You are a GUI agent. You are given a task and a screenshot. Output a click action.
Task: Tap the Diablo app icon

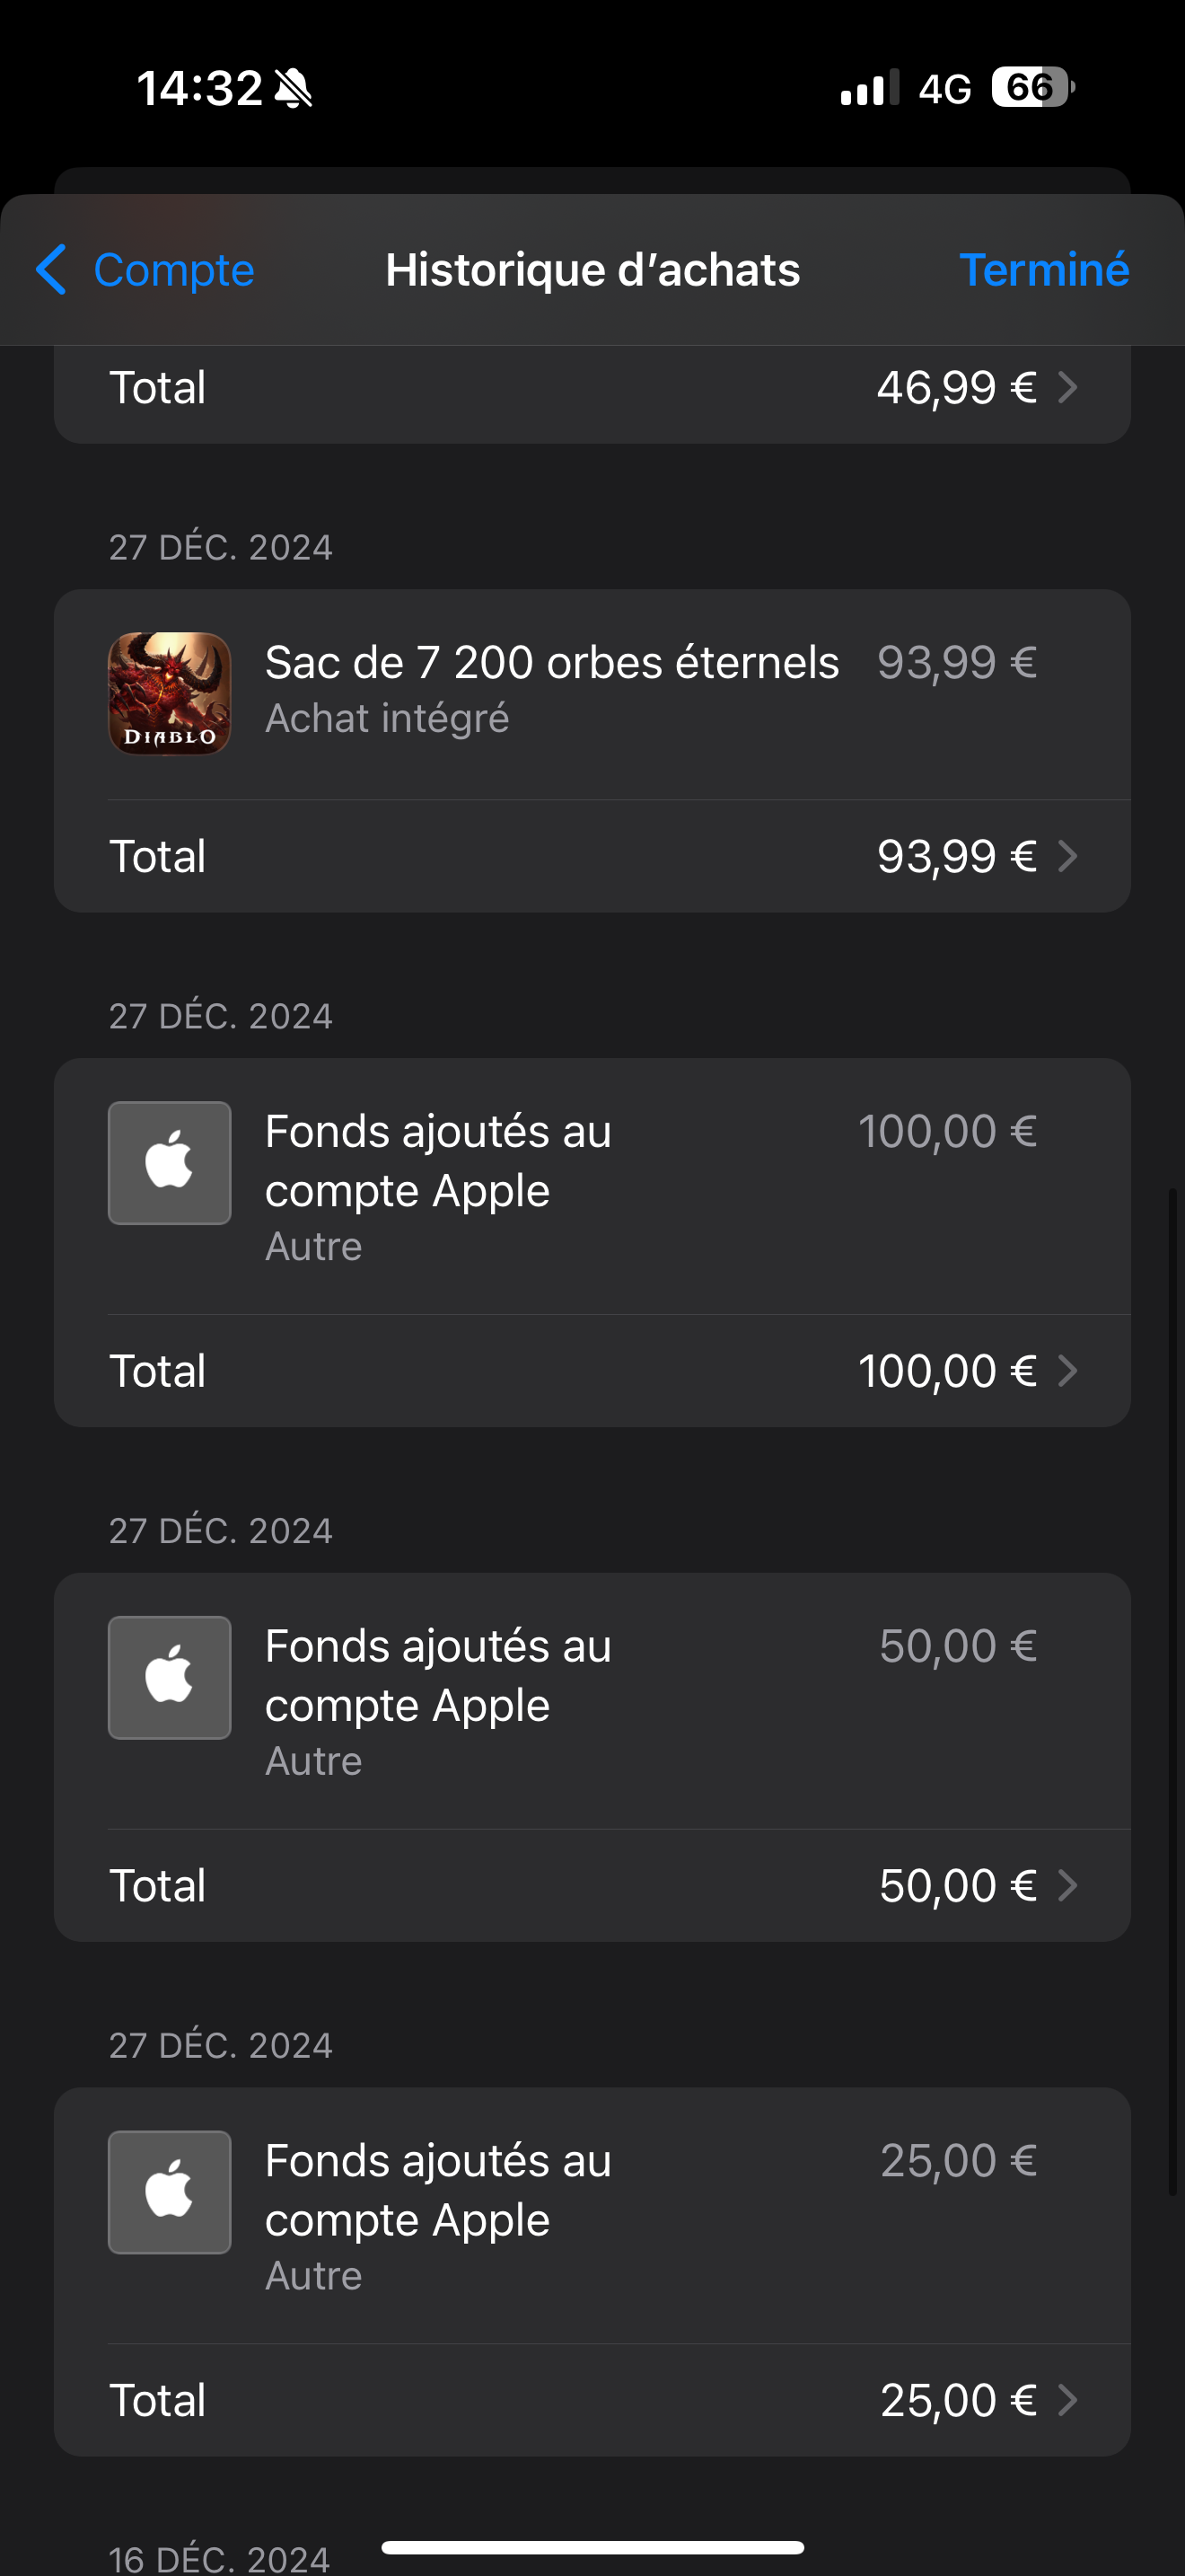click(169, 693)
